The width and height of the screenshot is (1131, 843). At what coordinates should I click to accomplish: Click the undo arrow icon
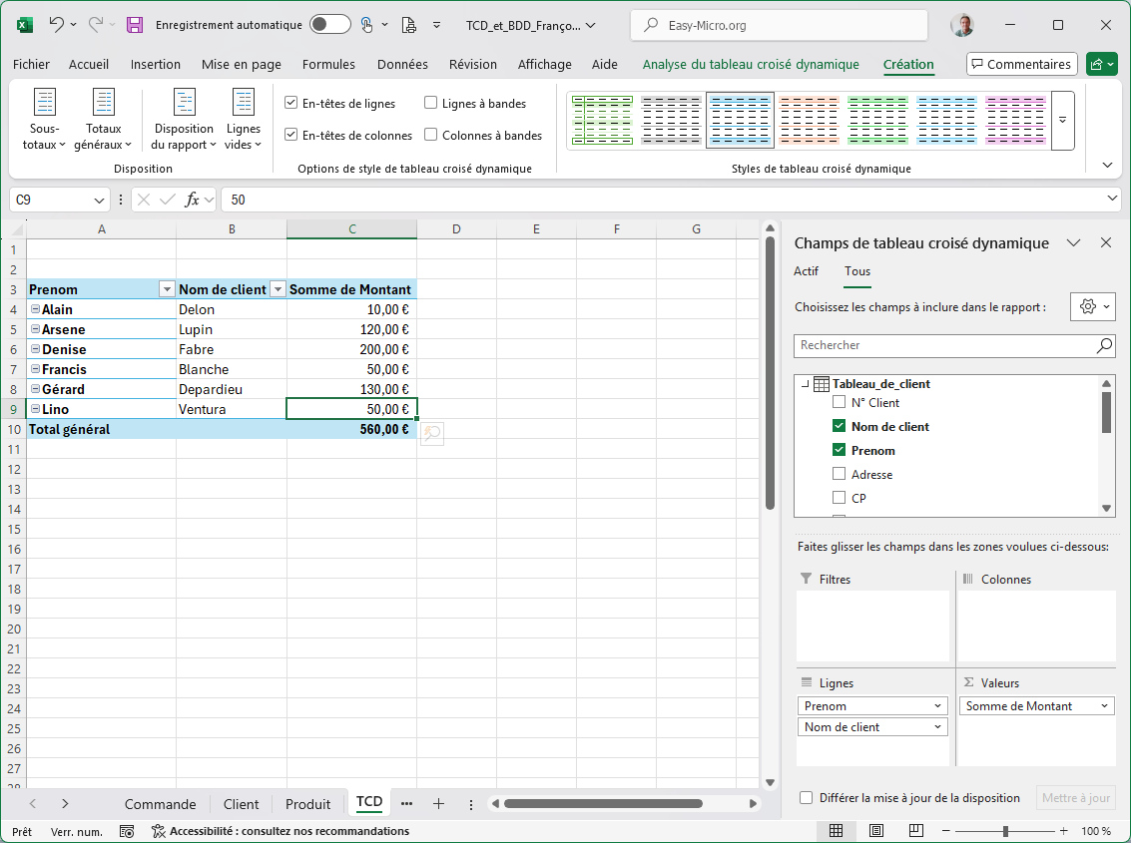point(57,25)
